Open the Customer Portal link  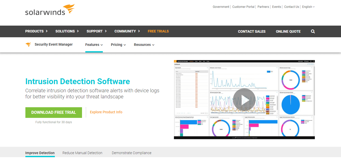243,7
